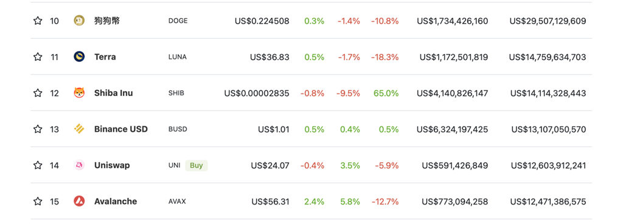
Task: Click Shiba Inu's 65.0% weekly change
Action: [386, 93]
